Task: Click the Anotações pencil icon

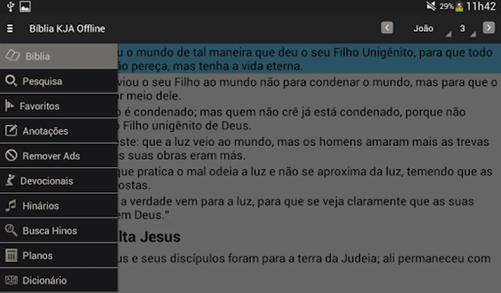Action: (11, 131)
